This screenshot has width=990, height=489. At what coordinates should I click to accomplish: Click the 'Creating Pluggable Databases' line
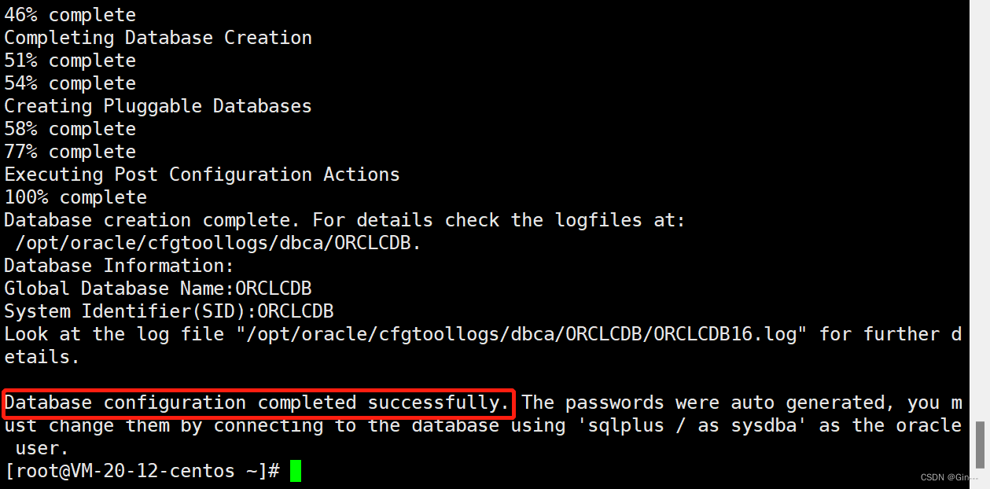coord(158,106)
